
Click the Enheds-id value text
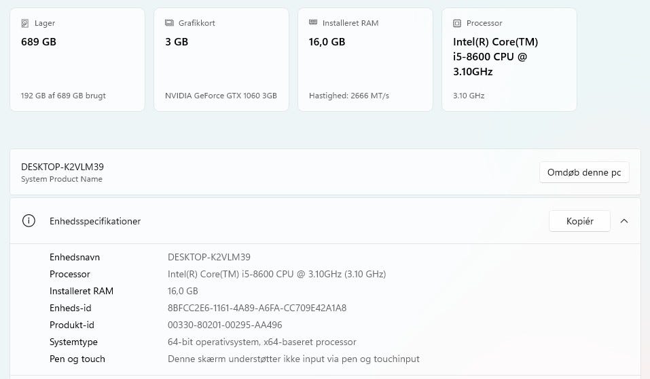(x=257, y=308)
